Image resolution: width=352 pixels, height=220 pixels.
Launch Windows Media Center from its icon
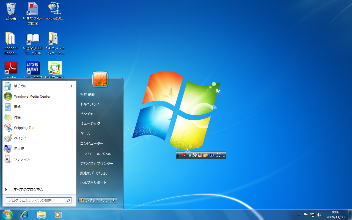[8, 97]
